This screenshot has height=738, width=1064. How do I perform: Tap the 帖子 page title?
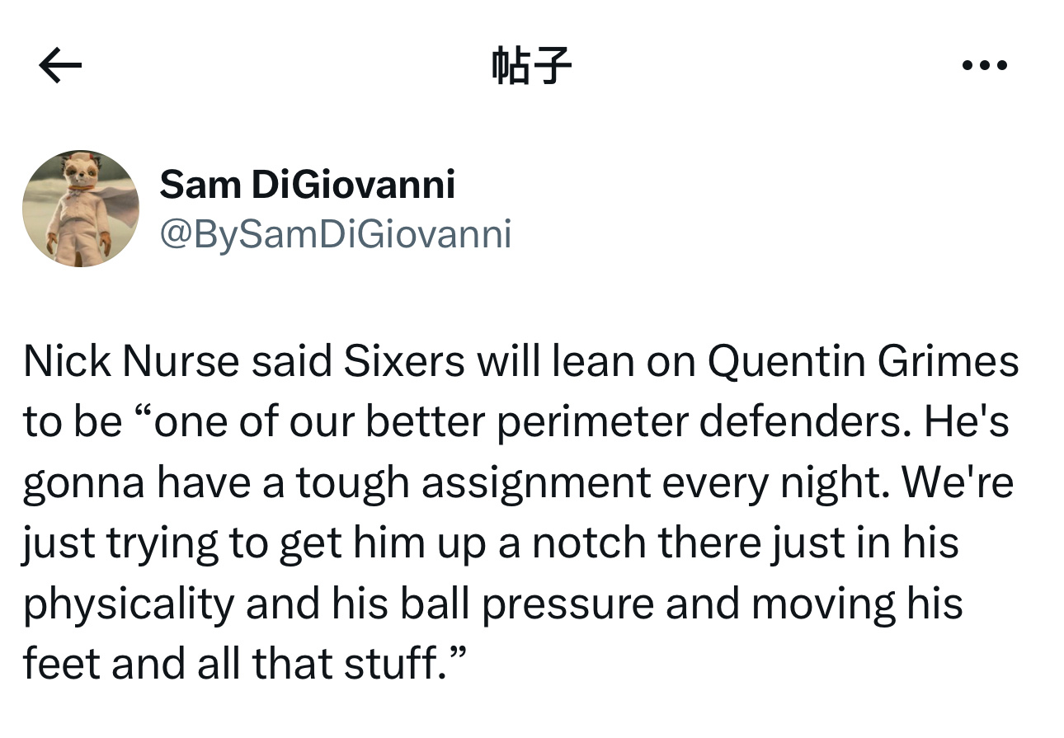531,66
